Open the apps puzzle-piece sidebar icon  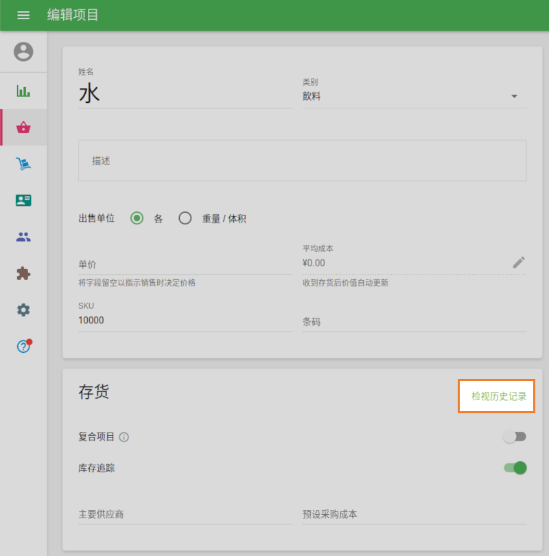(23, 273)
